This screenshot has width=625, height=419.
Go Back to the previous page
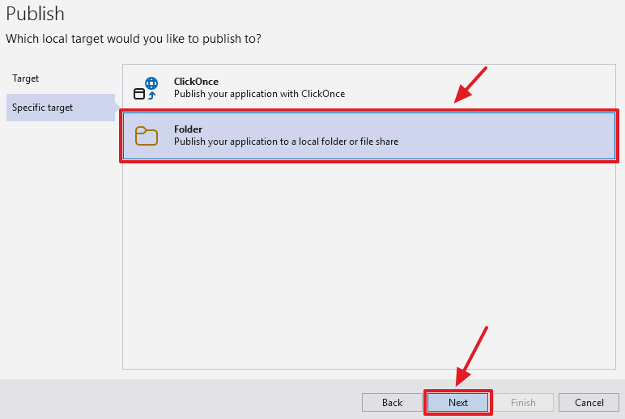coord(393,402)
